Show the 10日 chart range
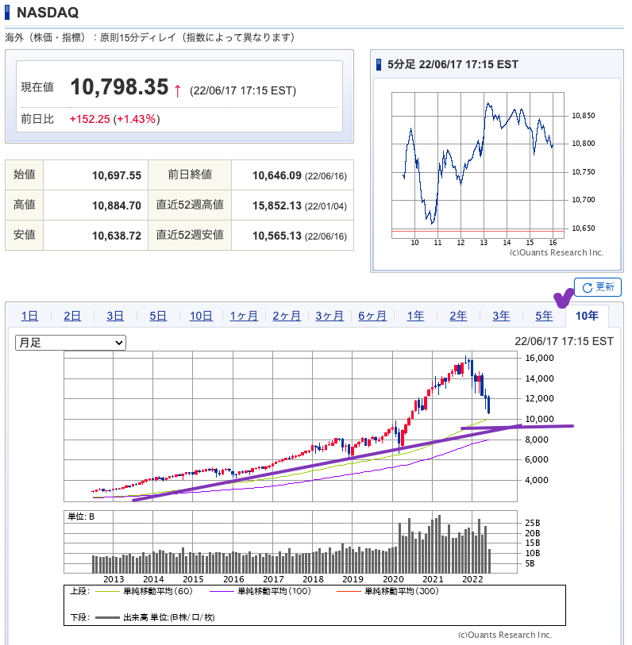Image resolution: width=632 pixels, height=645 pixels. point(201,316)
